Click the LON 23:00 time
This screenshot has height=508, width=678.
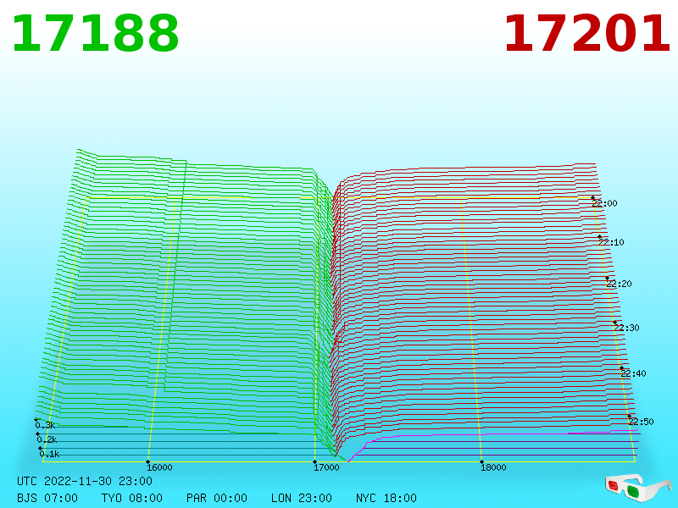302,498
